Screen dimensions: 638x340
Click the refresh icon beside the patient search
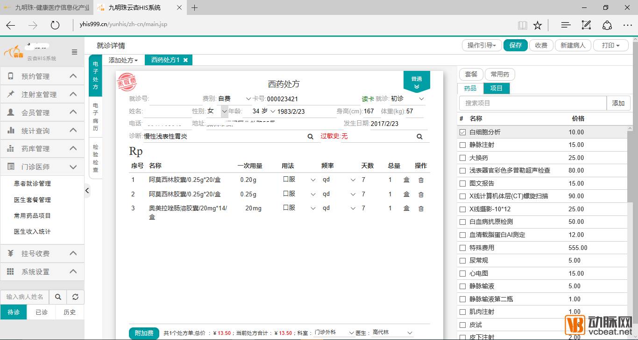point(75,297)
